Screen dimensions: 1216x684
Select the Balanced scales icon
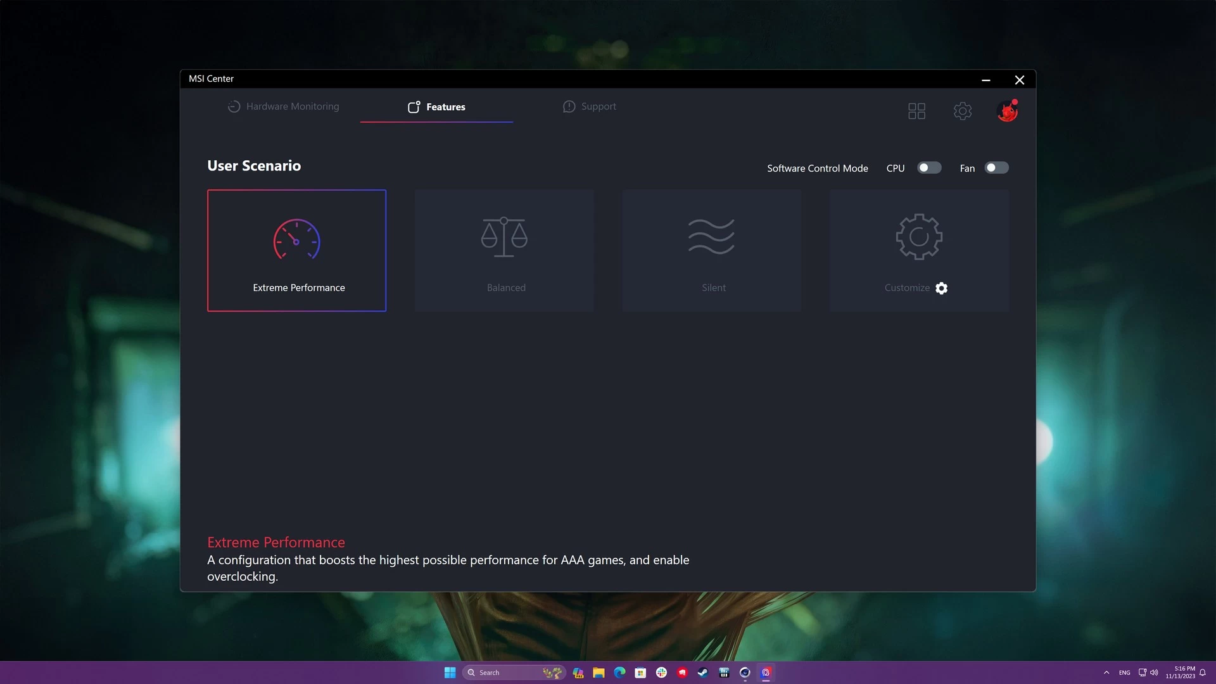[504, 237]
